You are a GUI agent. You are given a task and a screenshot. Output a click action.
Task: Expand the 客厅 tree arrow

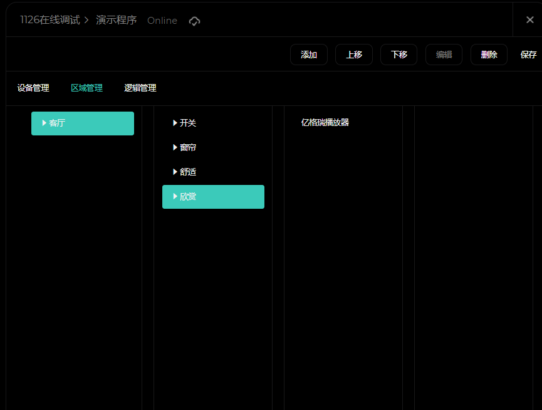pyautogui.click(x=44, y=123)
